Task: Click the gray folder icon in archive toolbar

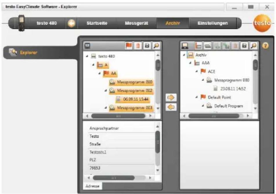Action: pos(208,46)
